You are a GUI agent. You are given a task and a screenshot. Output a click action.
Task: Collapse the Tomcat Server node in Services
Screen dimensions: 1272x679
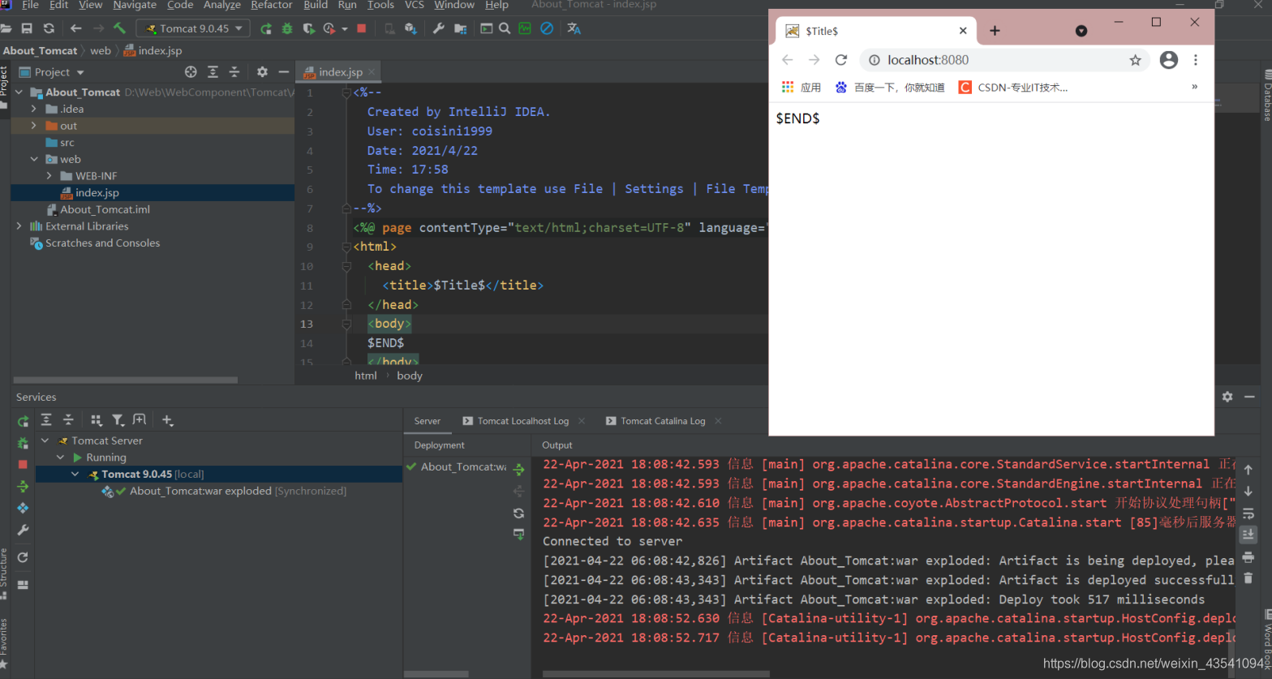point(45,440)
